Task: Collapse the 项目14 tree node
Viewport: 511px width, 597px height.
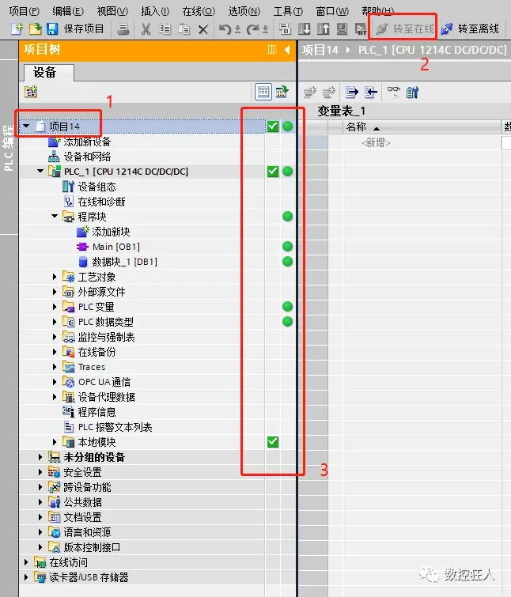Action: coord(26,126)
